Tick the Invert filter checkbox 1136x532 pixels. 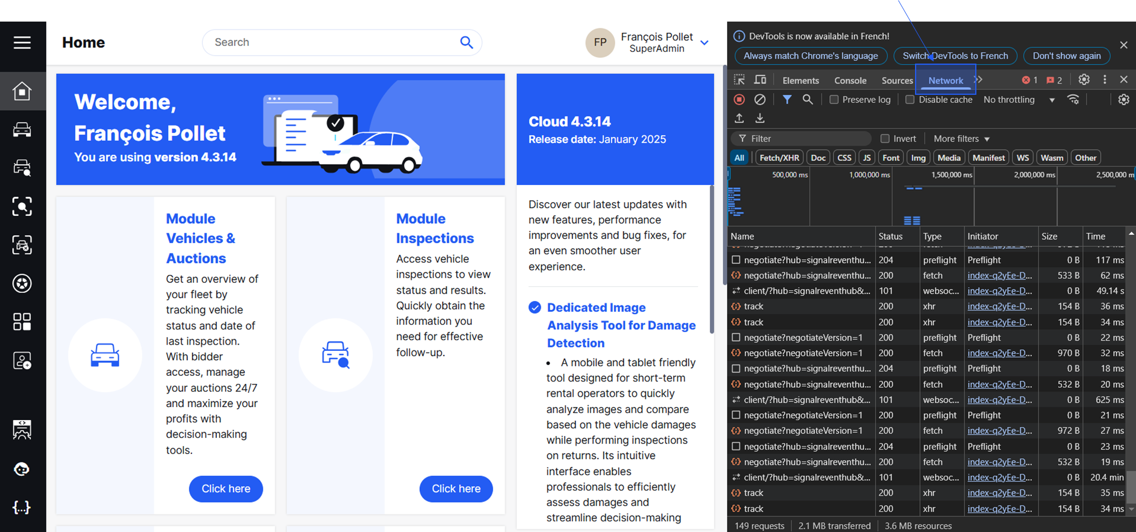[x=884, y=139]
